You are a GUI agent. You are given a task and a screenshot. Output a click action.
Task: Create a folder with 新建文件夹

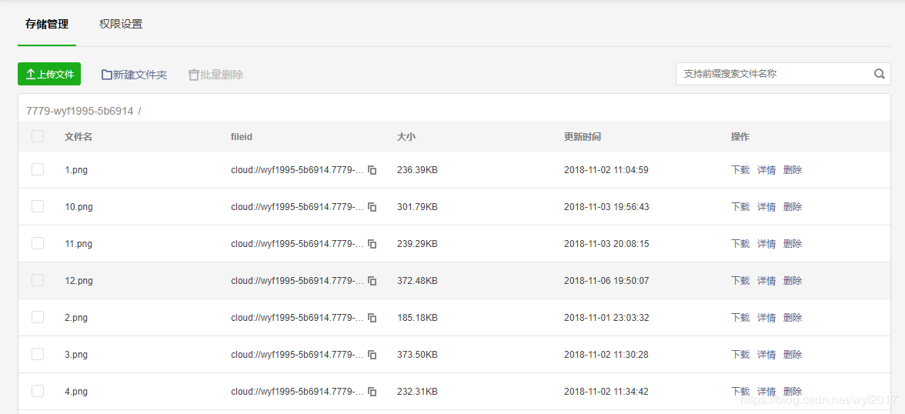point(135,75)
